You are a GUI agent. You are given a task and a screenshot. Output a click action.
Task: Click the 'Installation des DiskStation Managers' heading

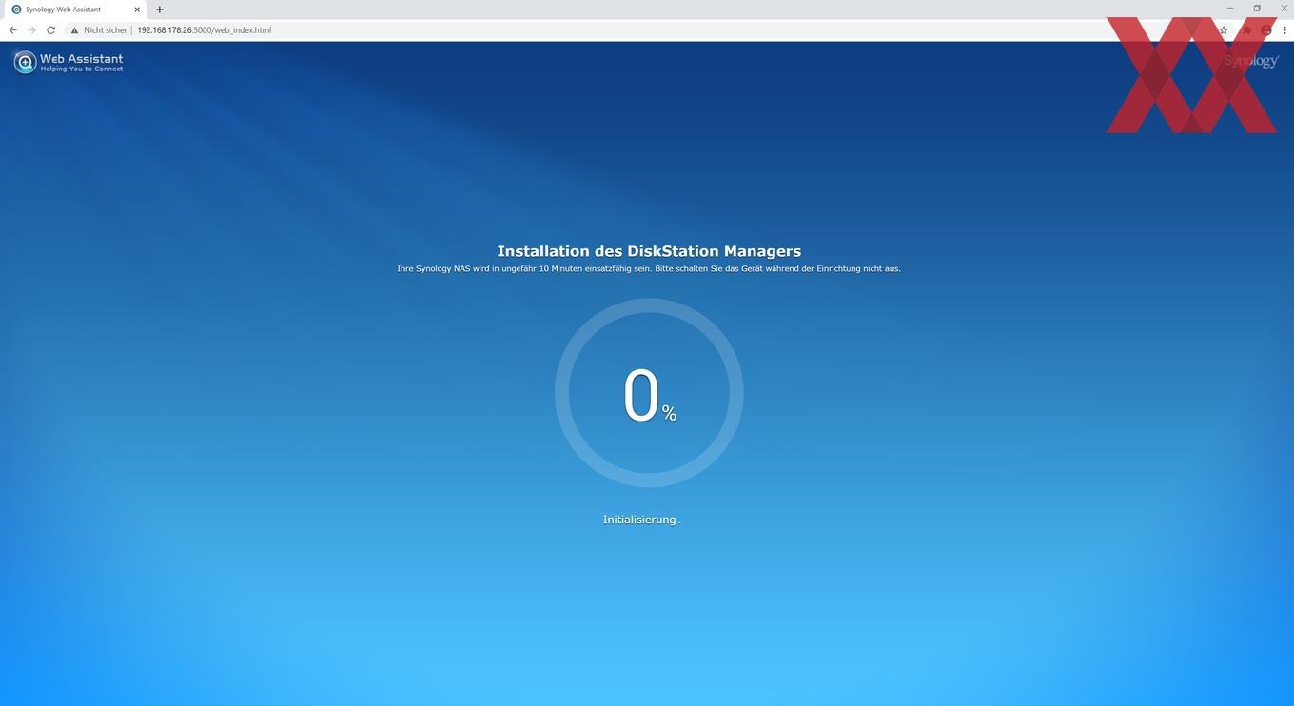point(649,251)
